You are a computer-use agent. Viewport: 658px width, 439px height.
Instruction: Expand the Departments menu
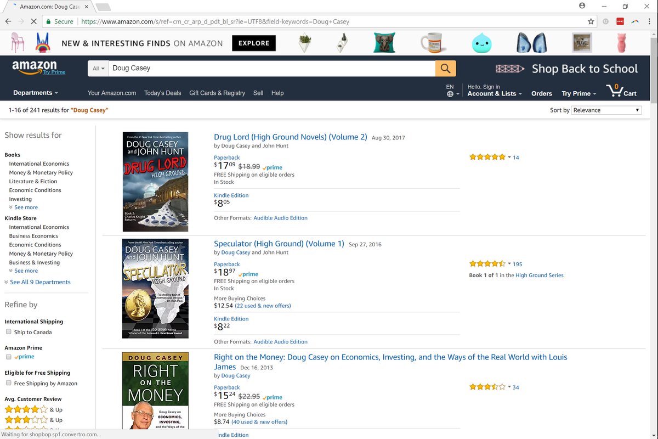[x=36, y=93]
